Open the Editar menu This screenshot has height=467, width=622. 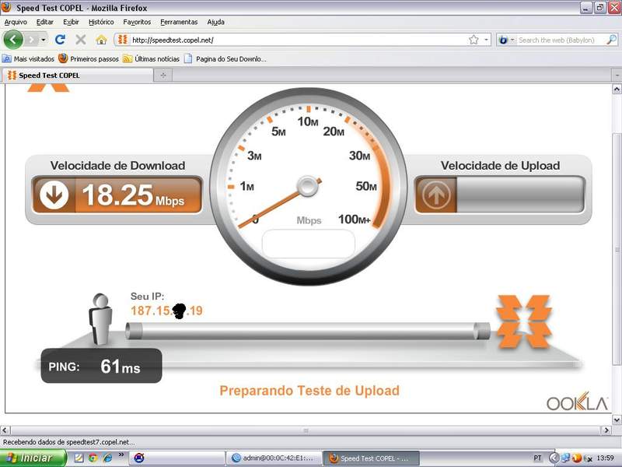pyautogui.click(x=45, y=23)
